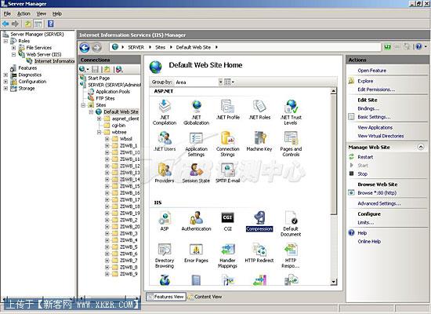Collapse the Manage Web Site section
Screen dimensions: 431x314
tap(421, 147)
